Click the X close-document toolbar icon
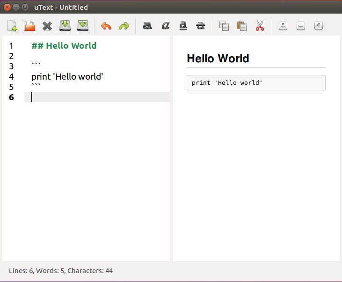 (47, 26)
